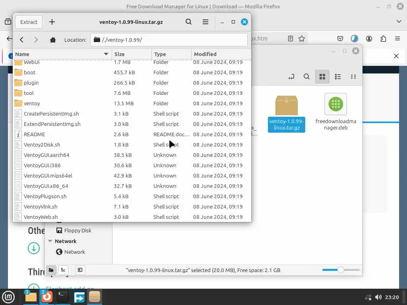This screenshot has height=305, width=407.
Task: Select the boot folder row
Action: point(132,72)
